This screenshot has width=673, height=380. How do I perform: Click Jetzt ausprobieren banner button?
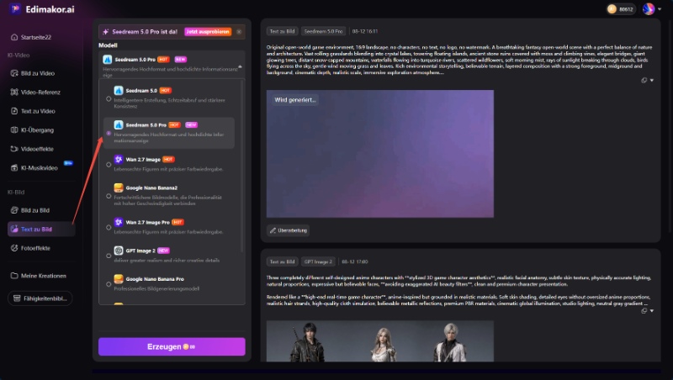(208, 32)
